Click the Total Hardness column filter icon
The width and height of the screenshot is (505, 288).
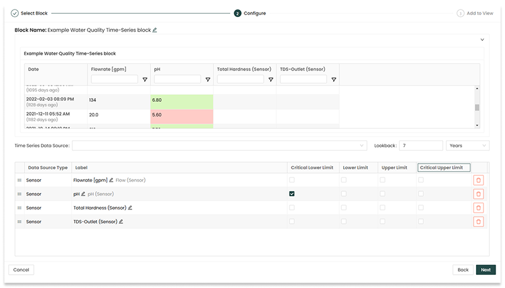(271, 80)
